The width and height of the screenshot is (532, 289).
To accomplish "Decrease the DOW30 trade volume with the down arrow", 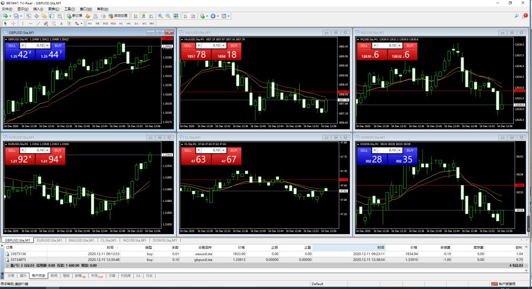I will tap(375, 150).
